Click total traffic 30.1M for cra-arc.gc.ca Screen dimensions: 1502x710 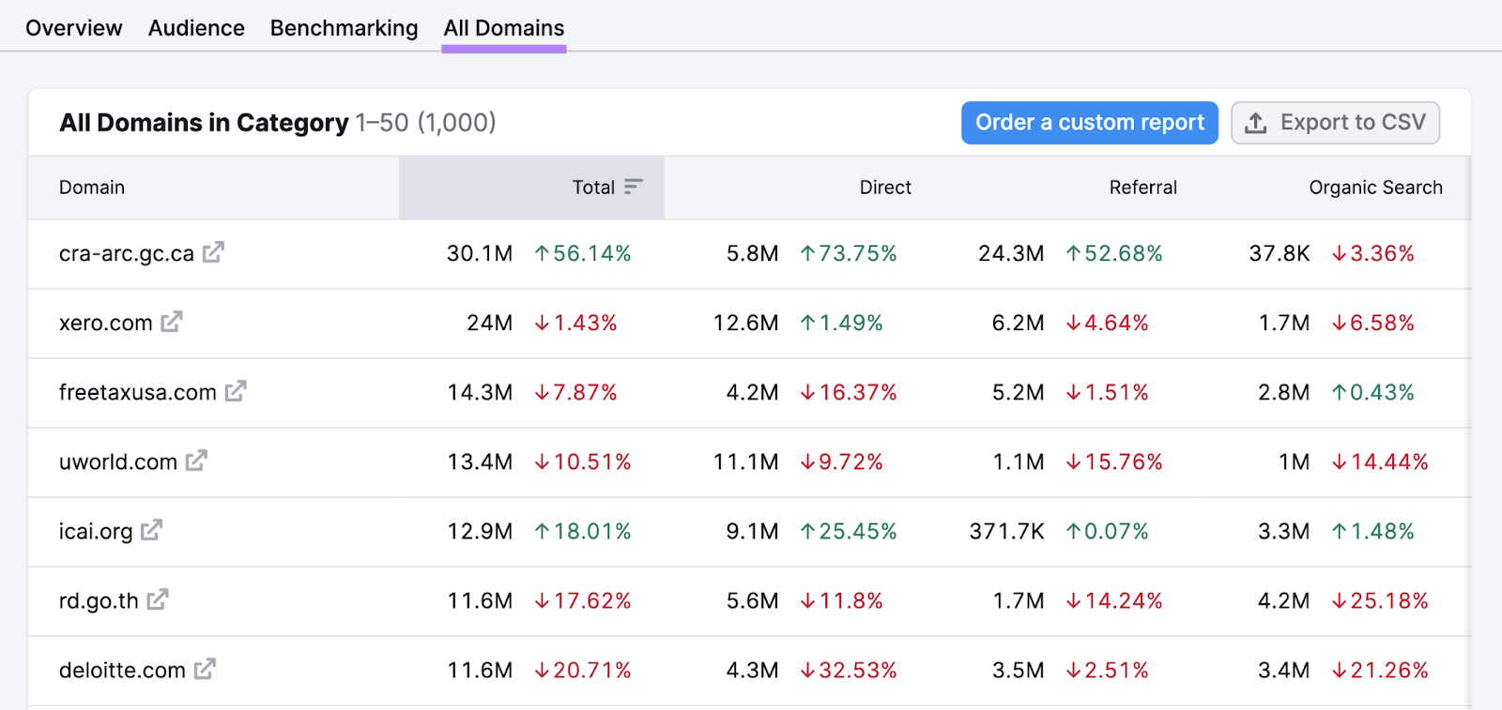(480, 253)
